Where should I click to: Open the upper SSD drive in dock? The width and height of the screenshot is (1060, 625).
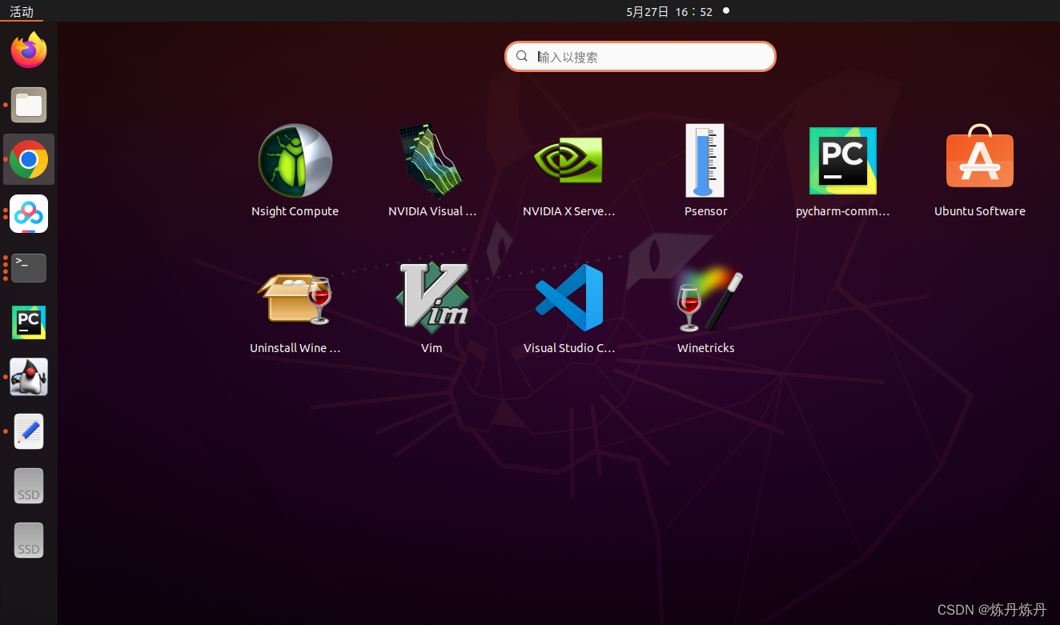coord(29,486)
